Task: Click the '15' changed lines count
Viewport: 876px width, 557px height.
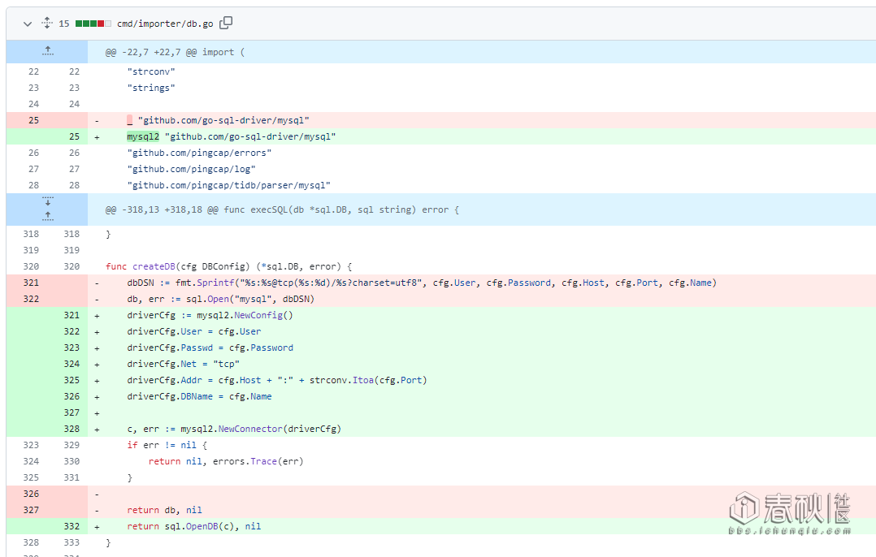Action: [63, 24]
